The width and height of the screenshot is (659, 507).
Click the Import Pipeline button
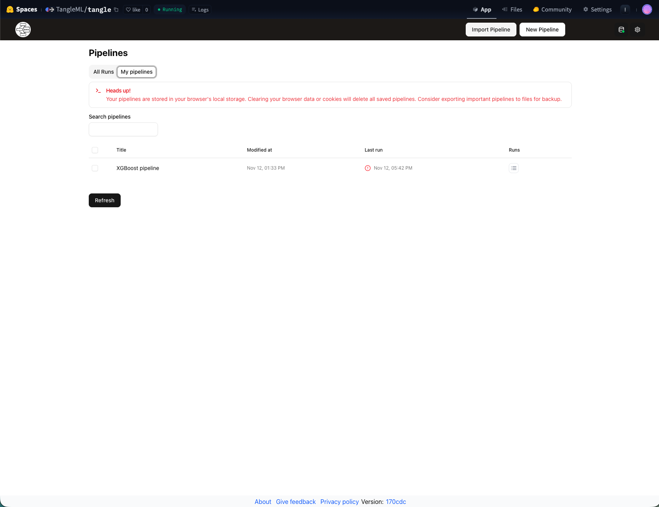click(x=491, y=30)
